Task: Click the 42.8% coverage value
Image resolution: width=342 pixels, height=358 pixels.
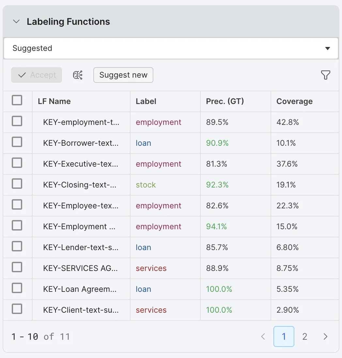Action: click(x=288, y=122)
